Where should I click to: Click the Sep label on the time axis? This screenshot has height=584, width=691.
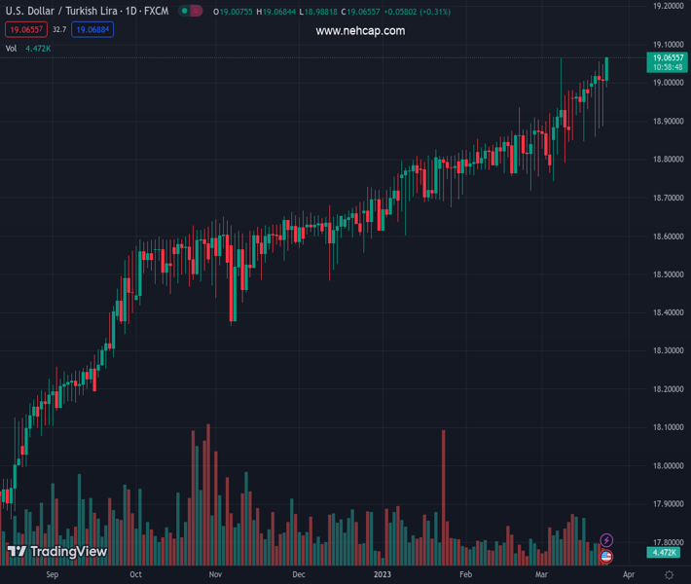[x=53, y=575]
